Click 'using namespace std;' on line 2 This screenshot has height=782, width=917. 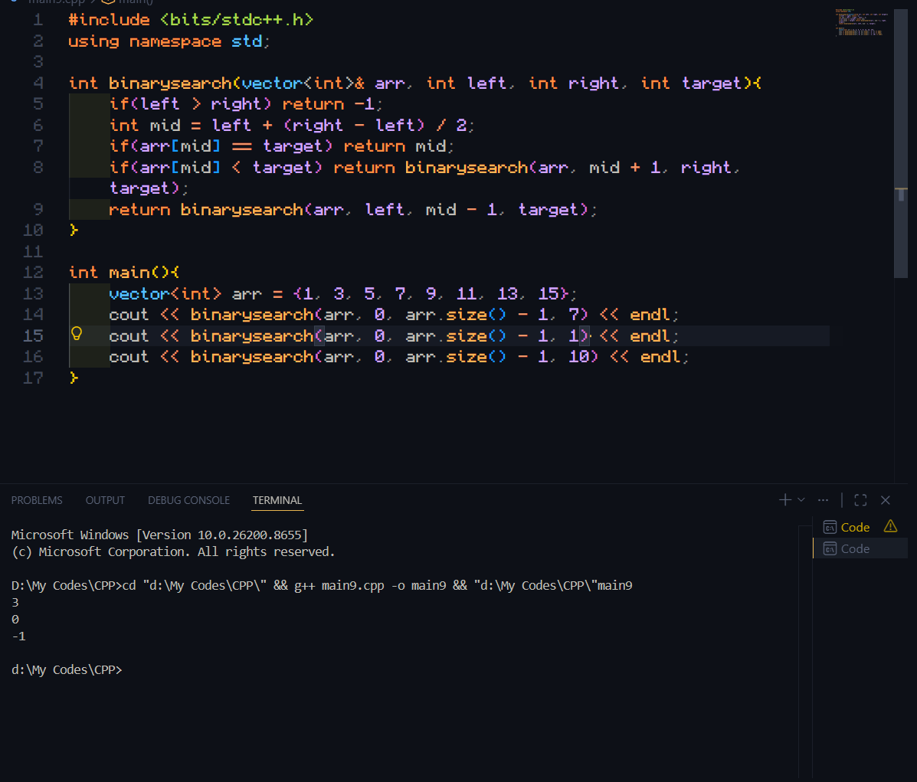169,41
